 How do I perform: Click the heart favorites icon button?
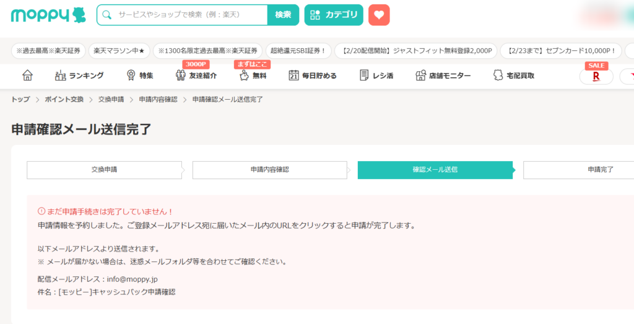tap(379, 15)
